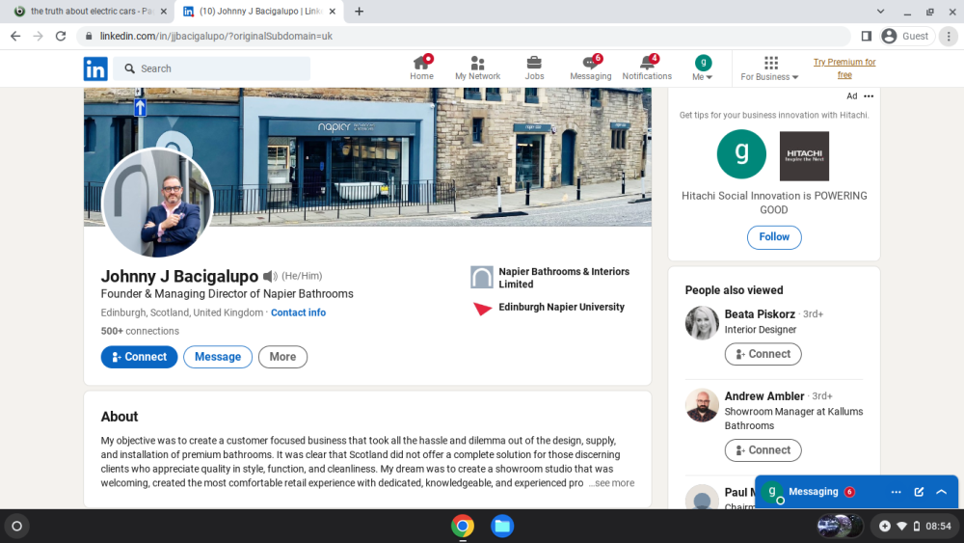964x543 pixels.
Task: Click Chrome icon on shelf
Action: [x=463, y=527]
